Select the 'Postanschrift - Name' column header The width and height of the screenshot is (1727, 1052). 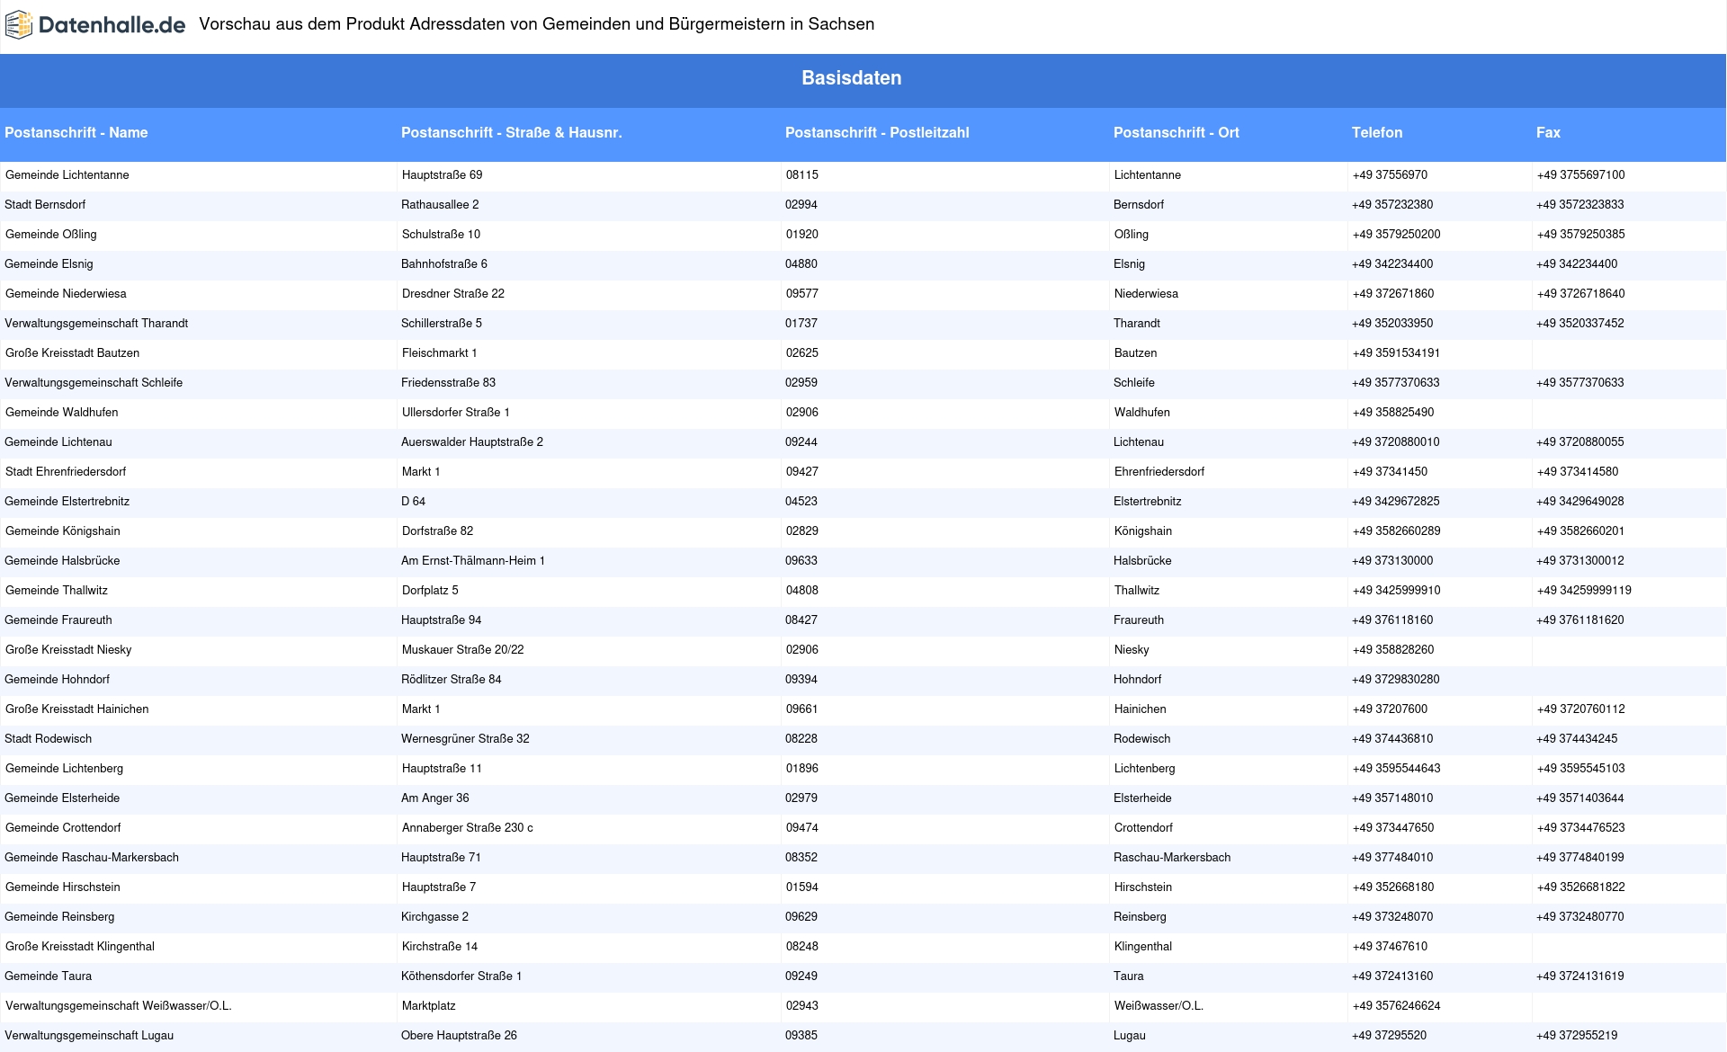[76, 133]
